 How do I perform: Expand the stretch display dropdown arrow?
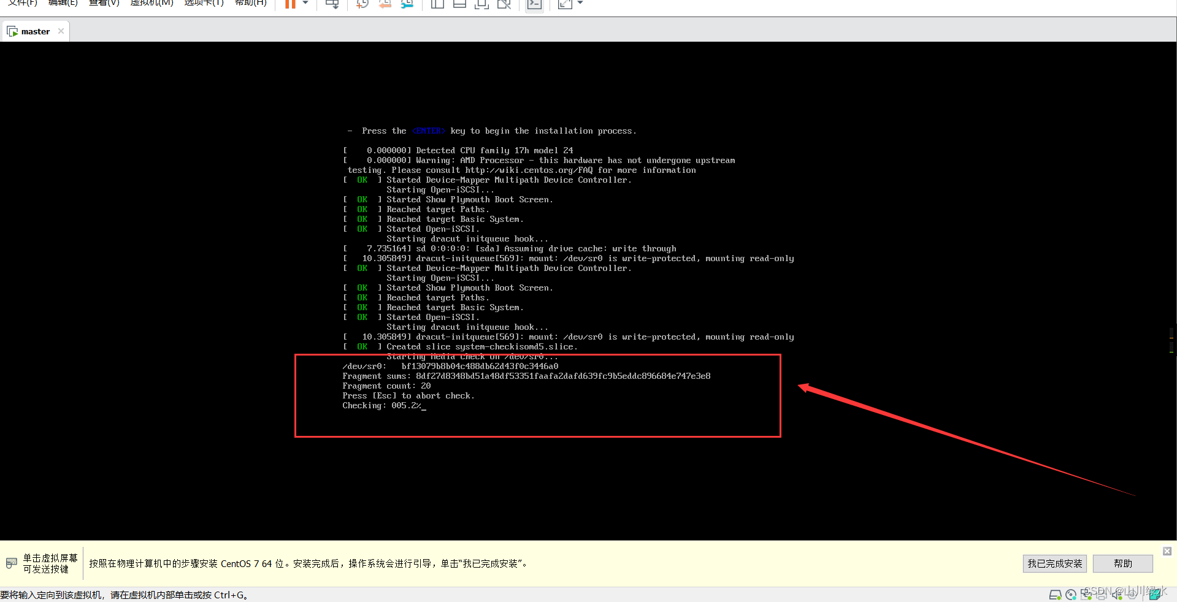point(580,3)
